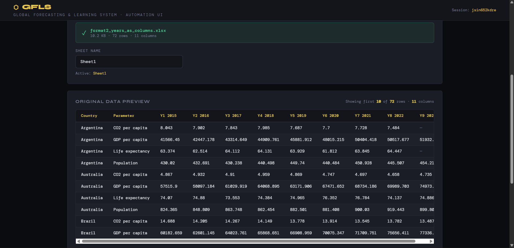Click the active Sheet1 label link
Screen dimensions: 514x248
pos(100,73)
